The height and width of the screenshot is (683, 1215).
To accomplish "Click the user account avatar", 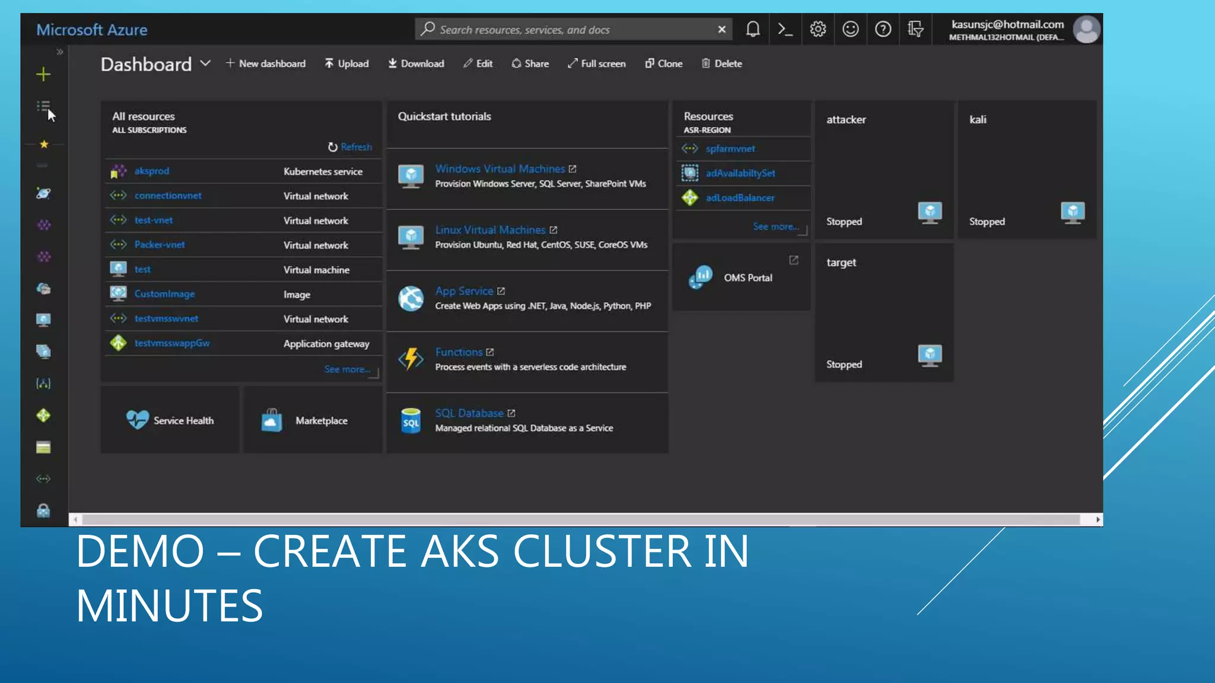I will 1087,30.
